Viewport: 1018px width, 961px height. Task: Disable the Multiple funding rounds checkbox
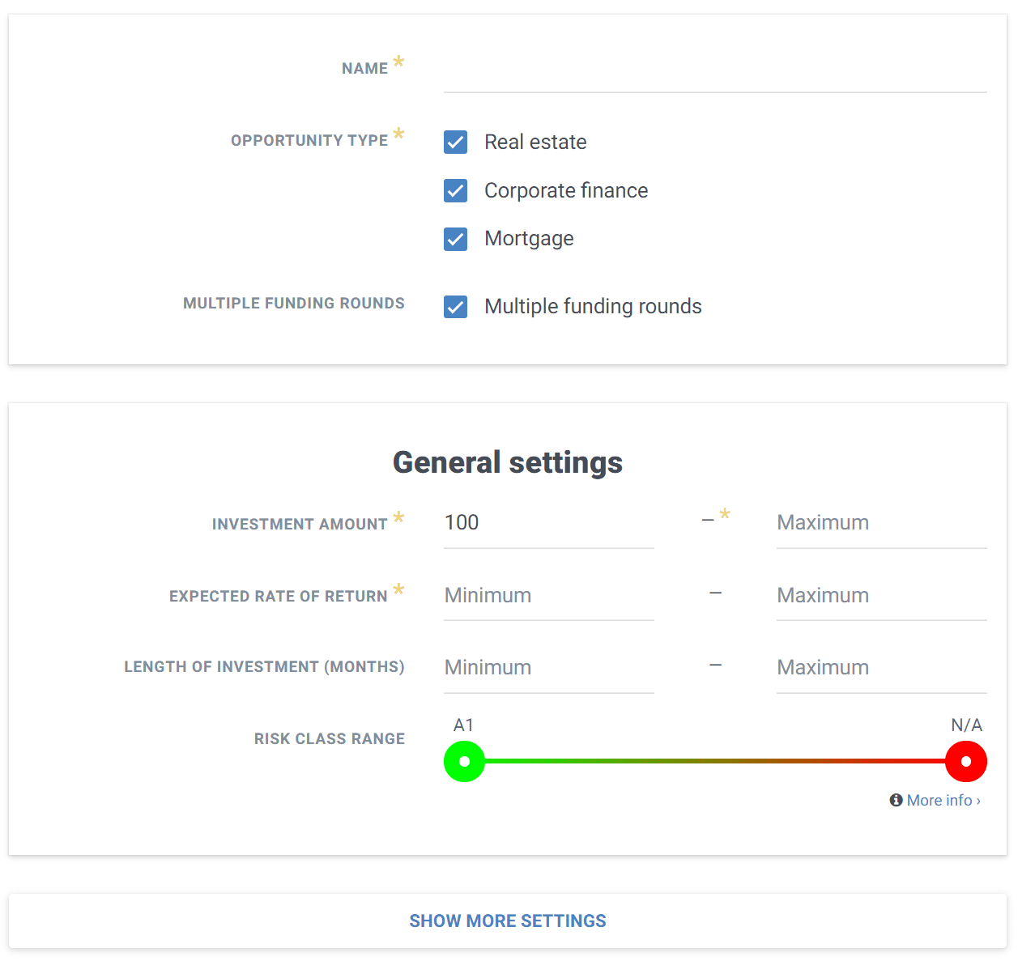[x=456, y=307]
